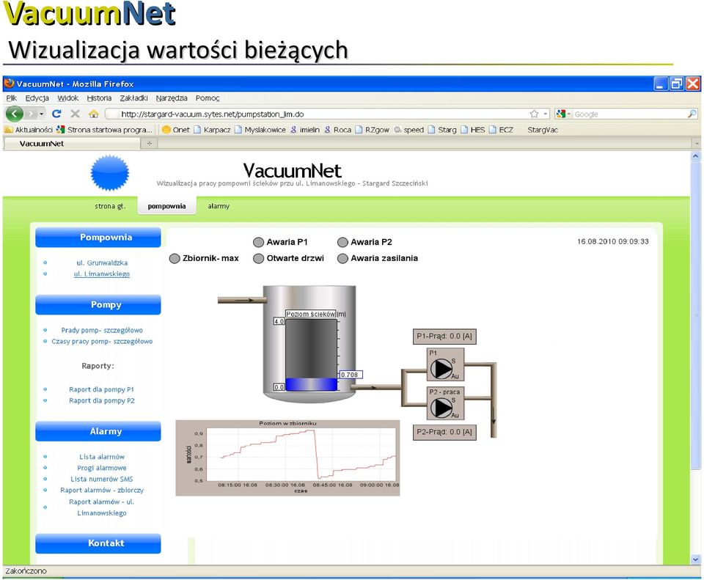Open Raport alarmów - zbiorczy link
This screenshot has height=580, width=704.
coord(102,491)
